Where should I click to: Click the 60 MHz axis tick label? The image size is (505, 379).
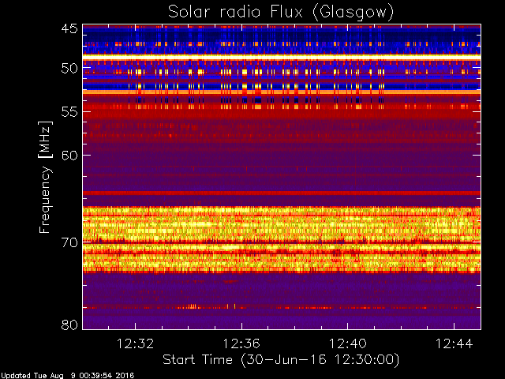tap(69, 156)
